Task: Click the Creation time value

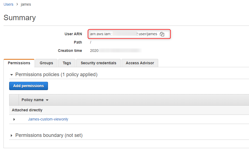Action: coord(116,51)
